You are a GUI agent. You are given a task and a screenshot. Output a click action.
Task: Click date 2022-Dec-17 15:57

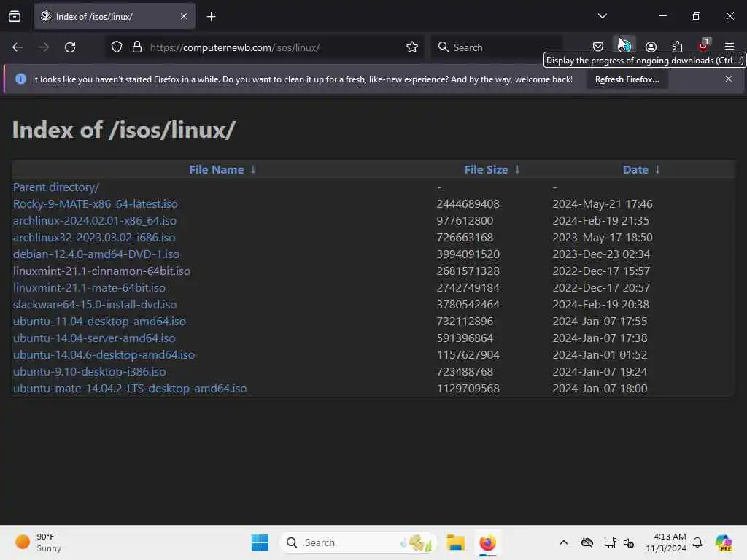tap(601, 271)
